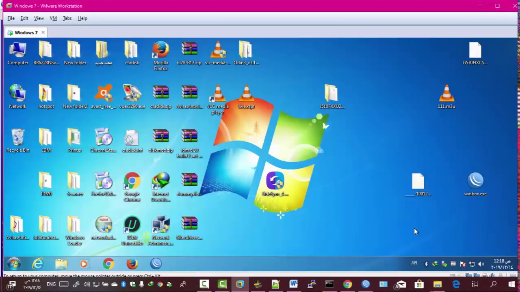Select the SideSync_4 installer icon
Screen dimensions: 520x292
(x=275, y=184)
